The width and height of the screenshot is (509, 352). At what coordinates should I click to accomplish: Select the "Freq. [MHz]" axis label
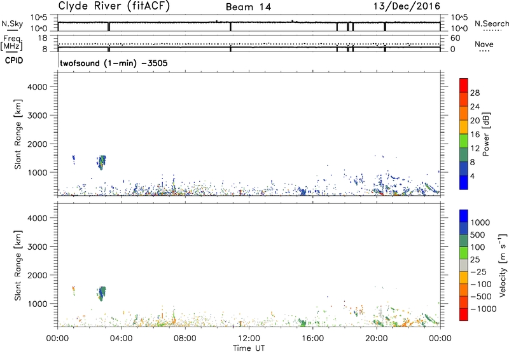(12, 43)
